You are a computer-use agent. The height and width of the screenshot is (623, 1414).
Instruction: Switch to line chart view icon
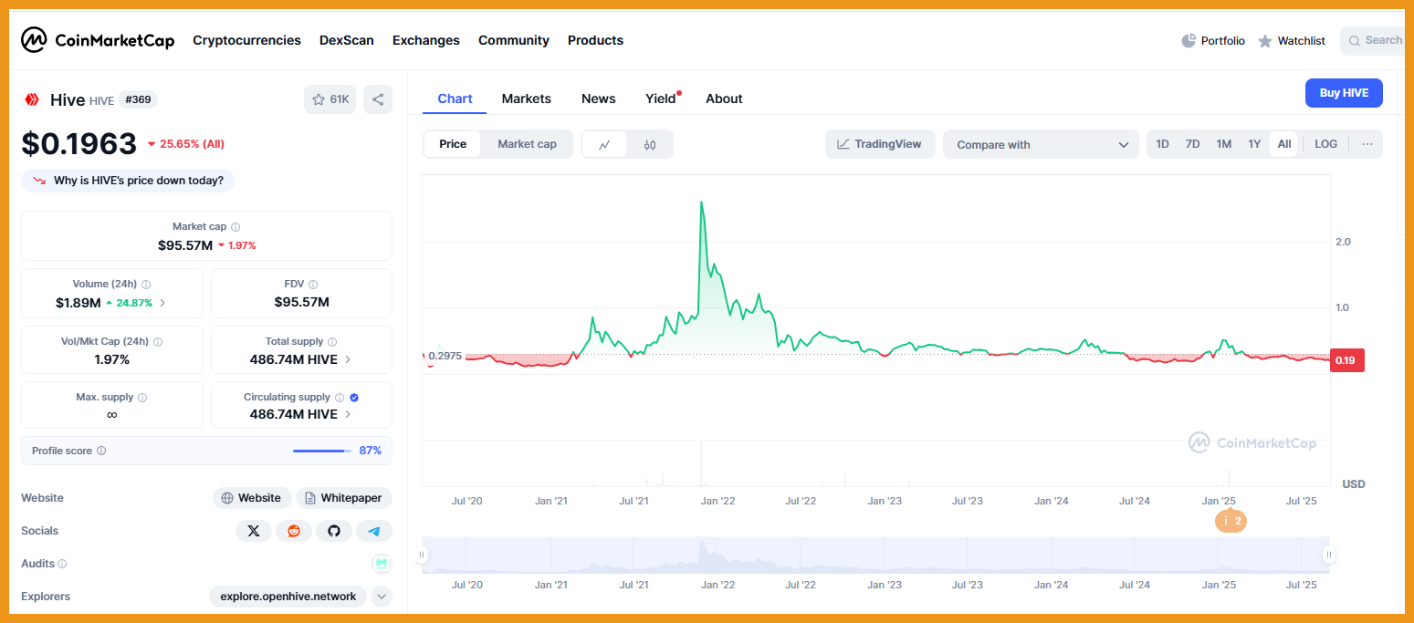pyautogui.click(x=604, y=144)
